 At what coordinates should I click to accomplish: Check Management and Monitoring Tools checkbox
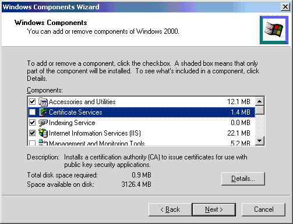point(32,143)
